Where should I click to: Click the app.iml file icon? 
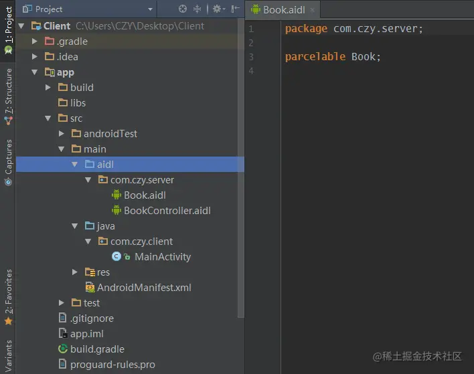(63, 333)
